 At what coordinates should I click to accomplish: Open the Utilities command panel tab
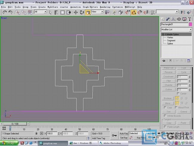point(190,19)
